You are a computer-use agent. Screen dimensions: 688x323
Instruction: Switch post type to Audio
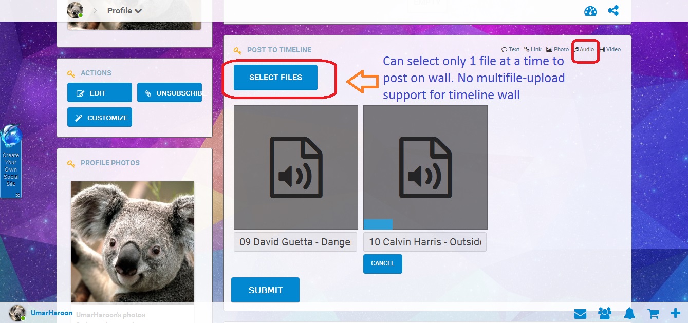(584, 49)
